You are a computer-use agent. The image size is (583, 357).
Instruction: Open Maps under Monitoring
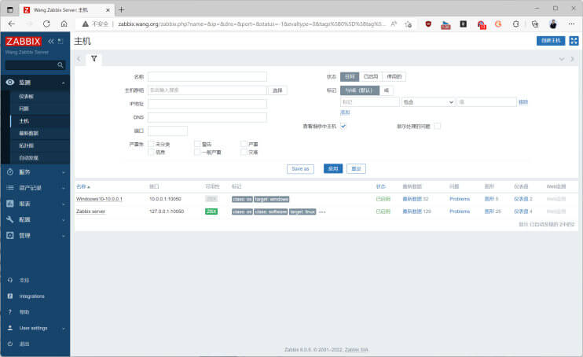tap(26, 145)
